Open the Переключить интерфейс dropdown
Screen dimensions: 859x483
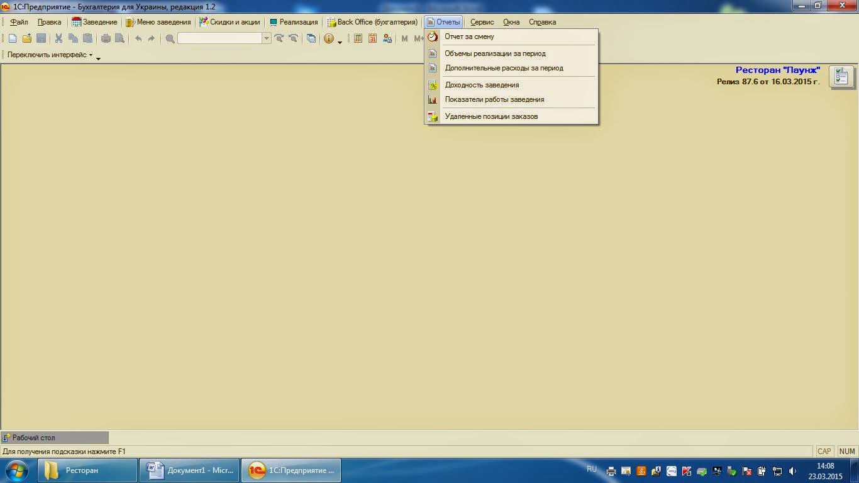[50, 55]
